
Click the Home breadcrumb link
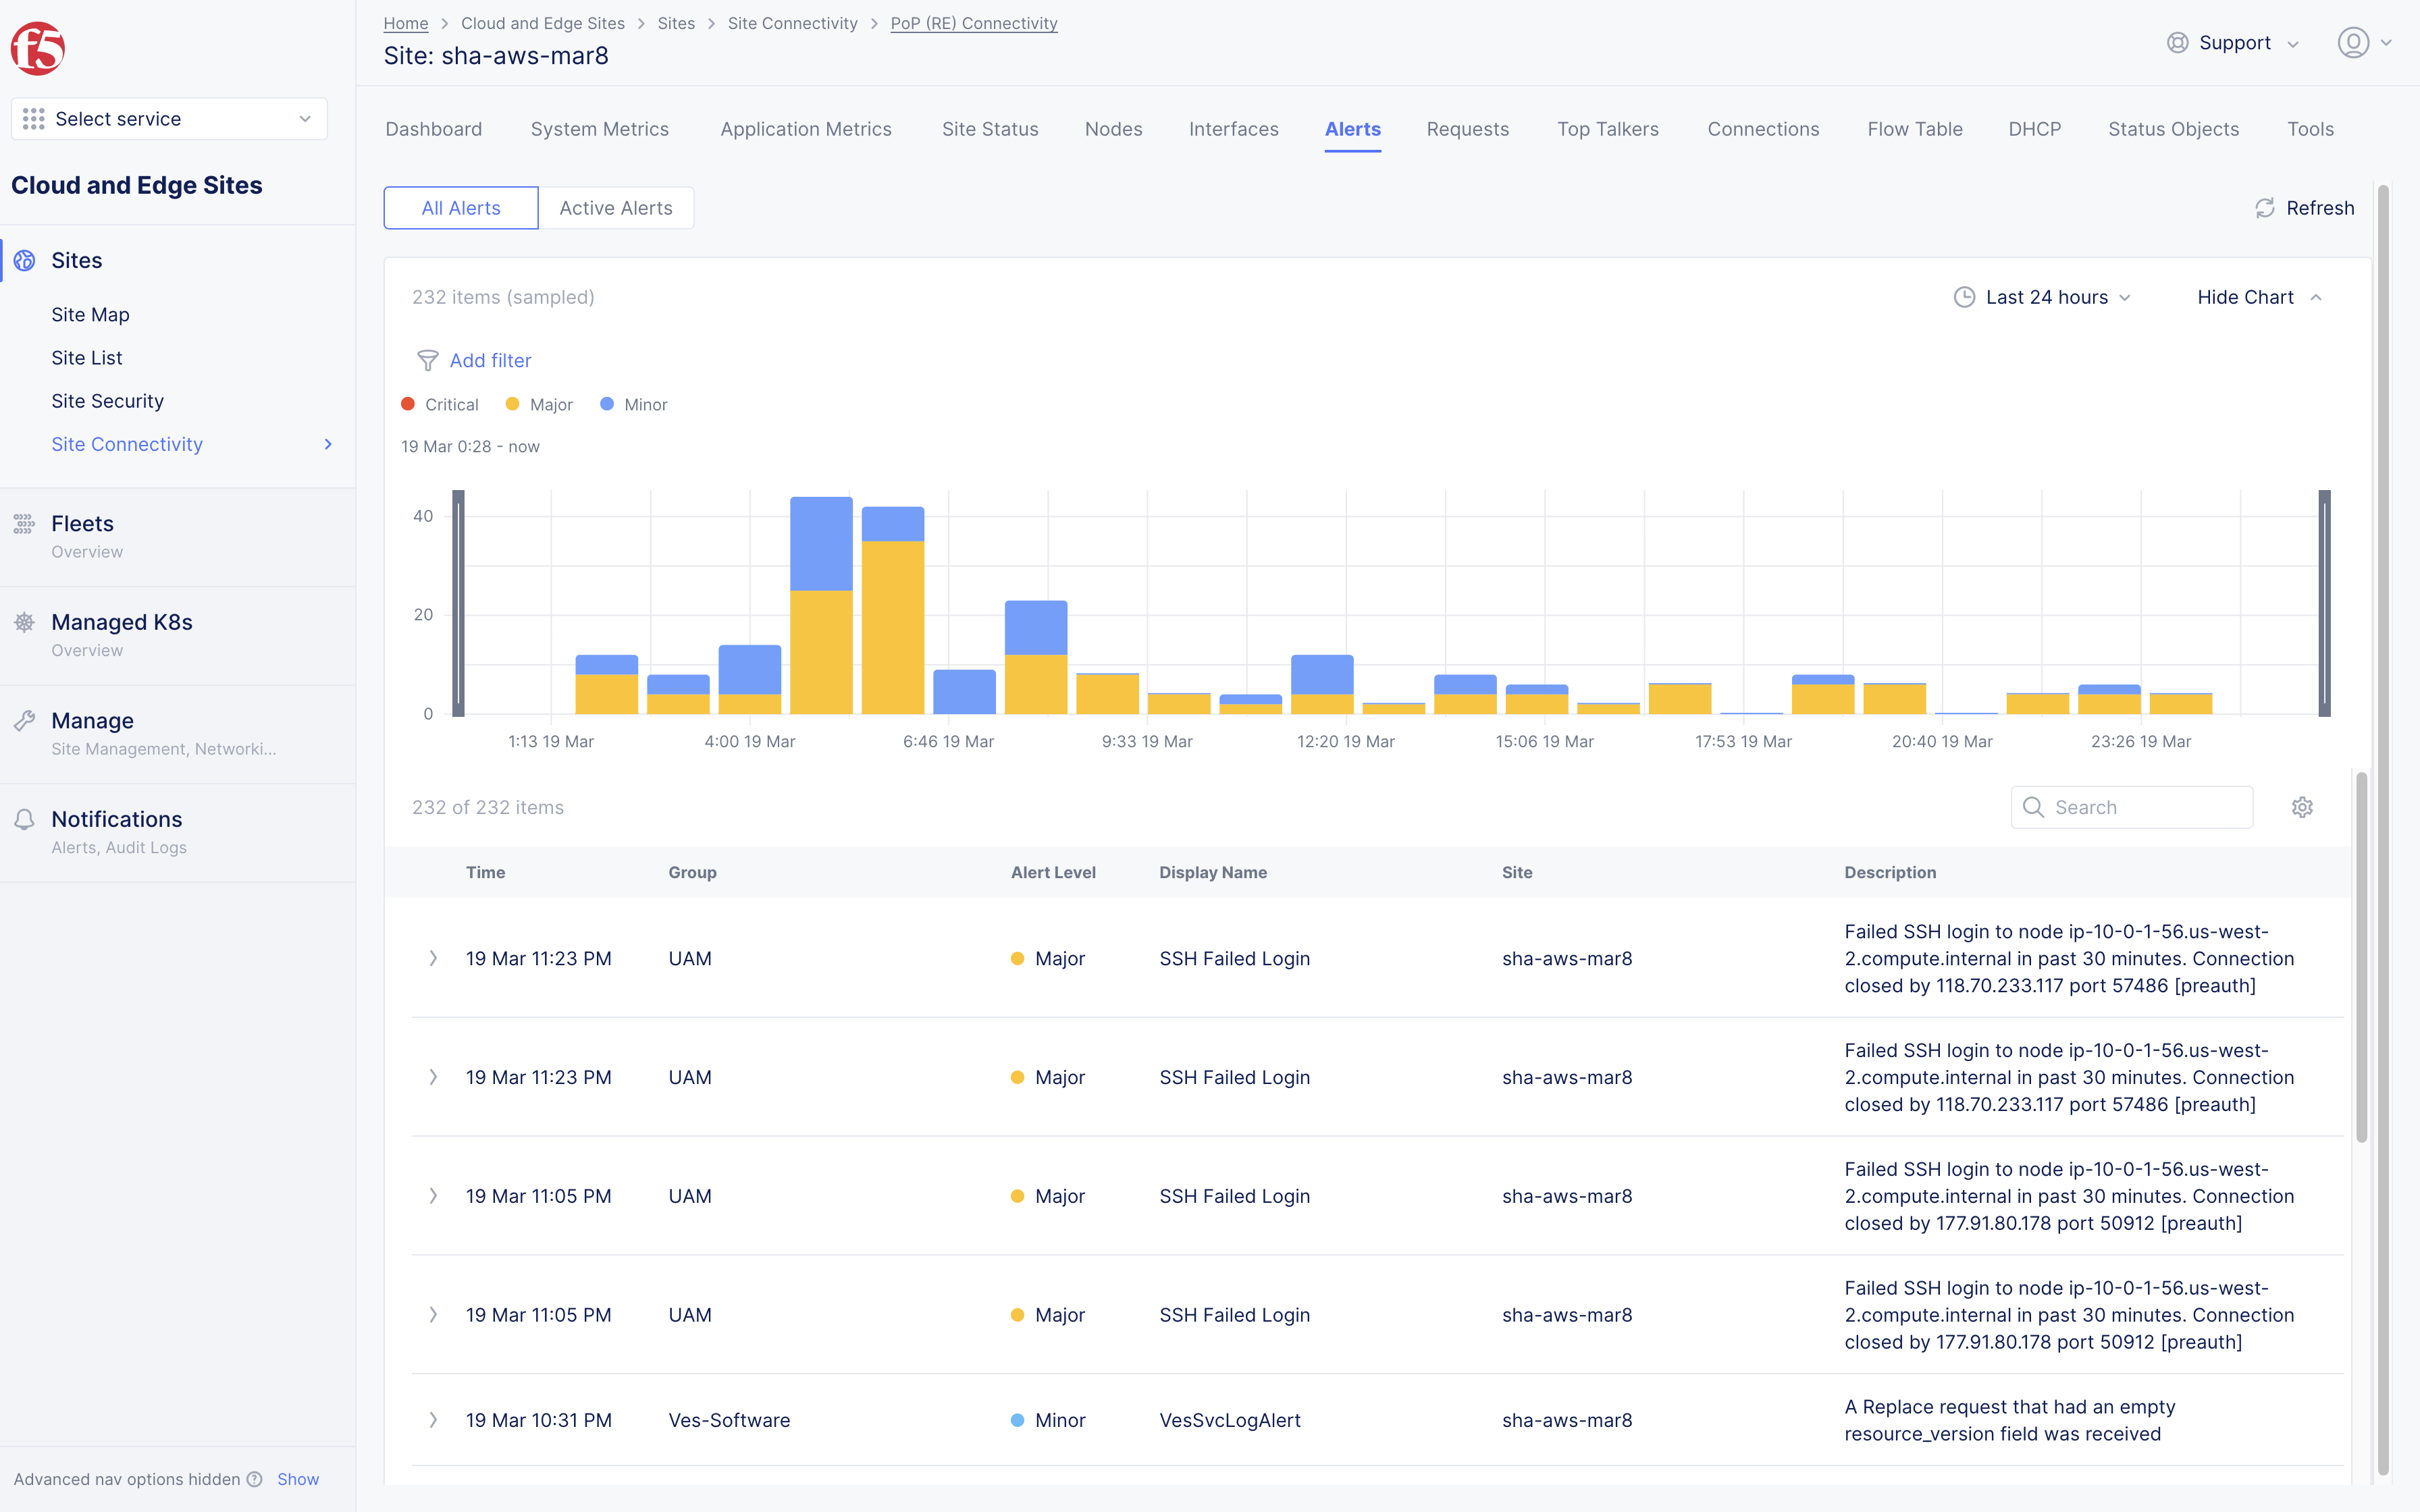[405, 23]
